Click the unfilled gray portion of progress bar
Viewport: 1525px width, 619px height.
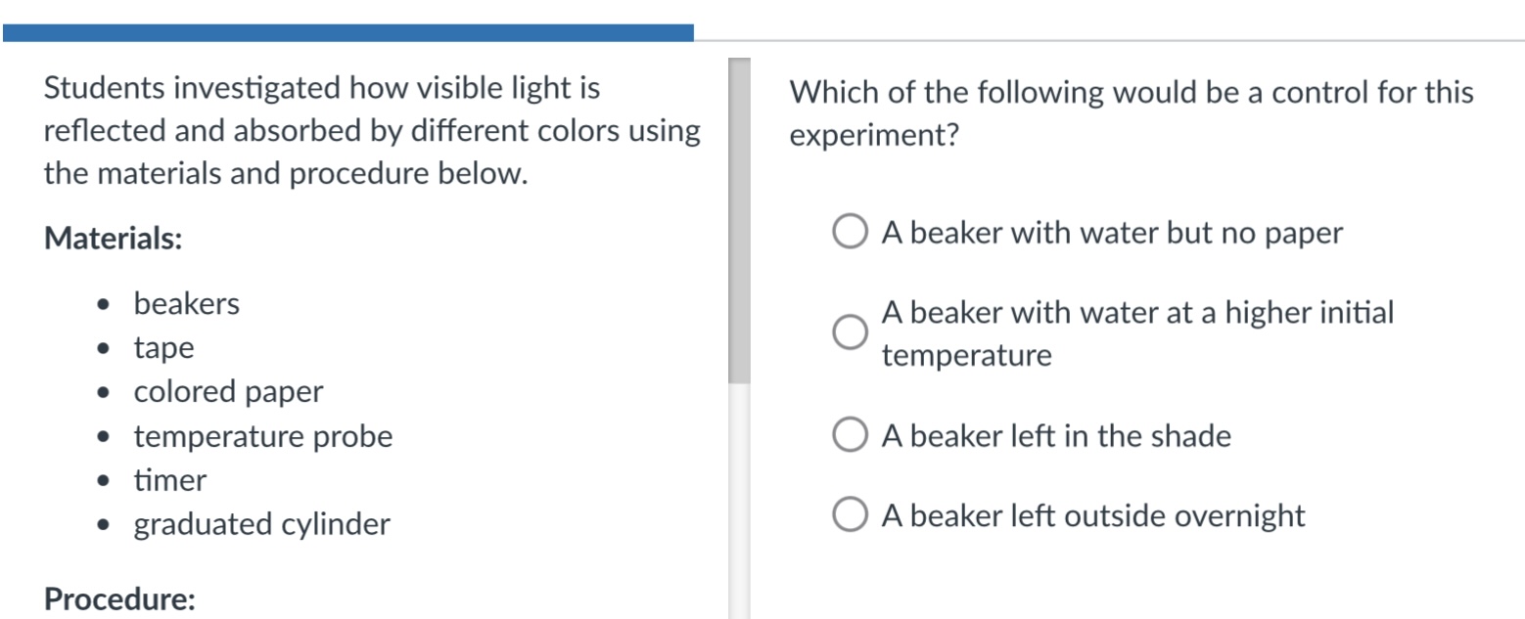click(x=1109, y=40)
